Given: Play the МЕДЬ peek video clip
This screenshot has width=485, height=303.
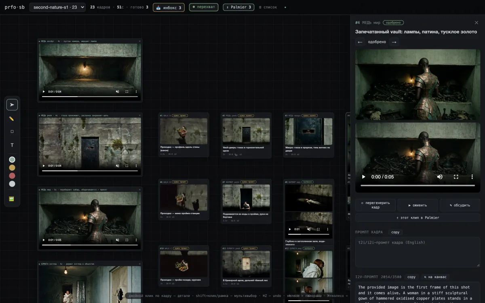Looking at the screenshot, I should 44,166.
